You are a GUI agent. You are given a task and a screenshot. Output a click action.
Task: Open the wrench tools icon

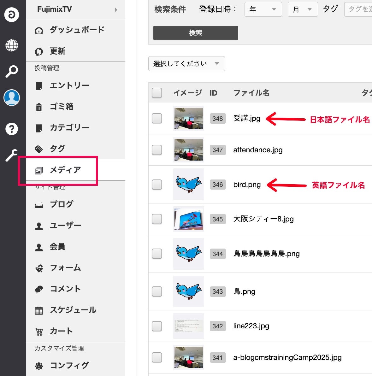coord(12,155)
